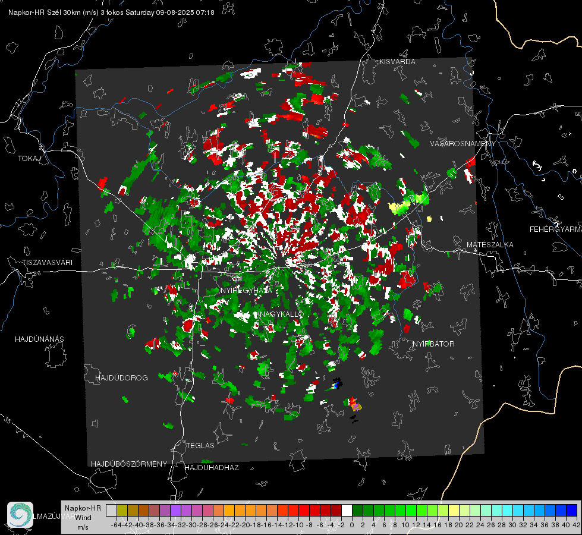This screenshot has width=582, height=535.
Task: Click the HAJDÚHADHÁZ label
Action: pos(212,467)
